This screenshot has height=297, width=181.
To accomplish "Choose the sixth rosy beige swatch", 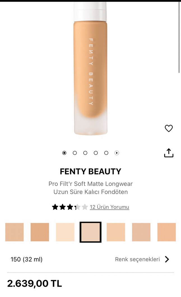I will pyautogui.click(x=141, y=232).
